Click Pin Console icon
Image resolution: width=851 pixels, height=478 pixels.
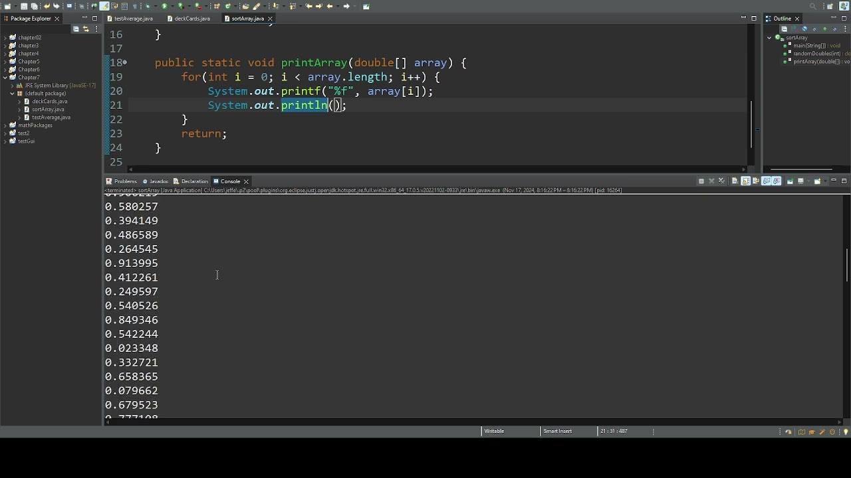click(790, 181)
